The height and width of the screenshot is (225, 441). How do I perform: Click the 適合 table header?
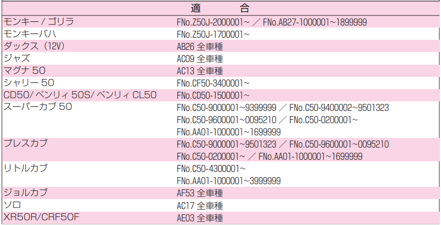(x=220, y=8)
